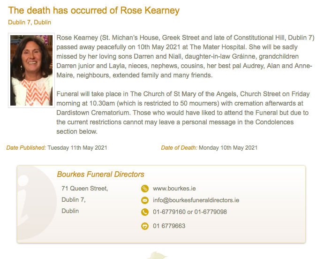The width and height of the screenshot is (324, 259).
Task: Click the 71 Queen Street address line
Action: (85, 189)
